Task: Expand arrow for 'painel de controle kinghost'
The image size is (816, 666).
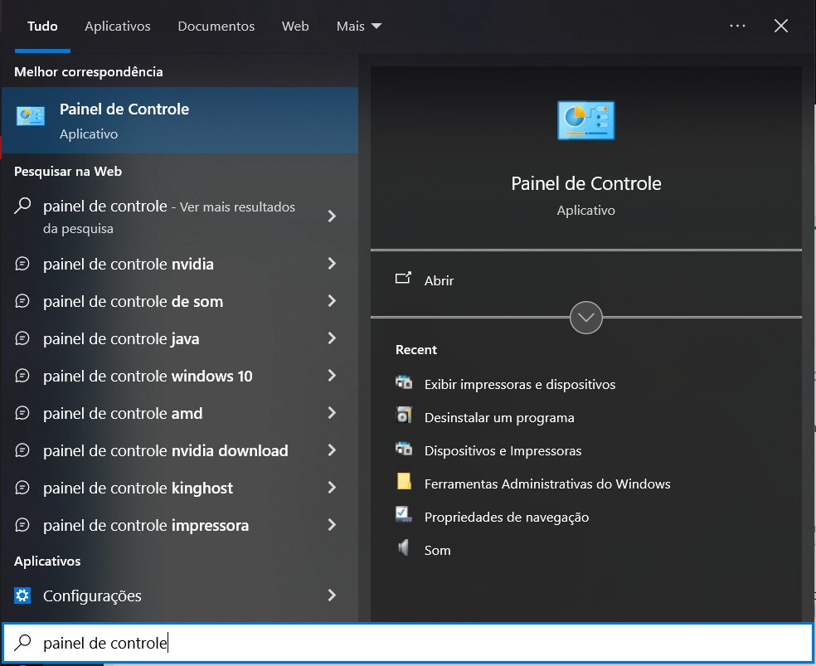Action: (332, 488)
